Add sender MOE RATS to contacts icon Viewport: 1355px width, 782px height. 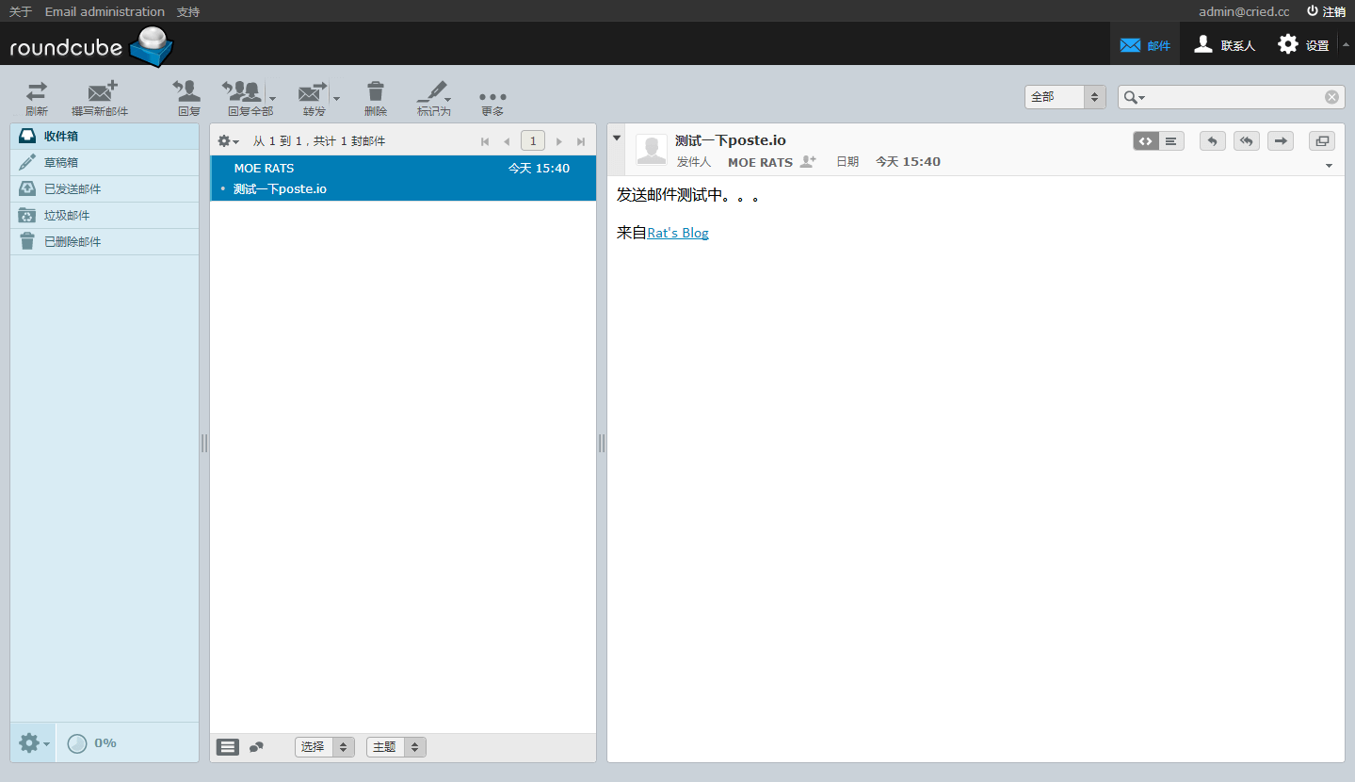[807, 161]
